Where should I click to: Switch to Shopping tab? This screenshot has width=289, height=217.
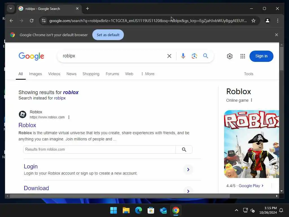click(91, 74)
